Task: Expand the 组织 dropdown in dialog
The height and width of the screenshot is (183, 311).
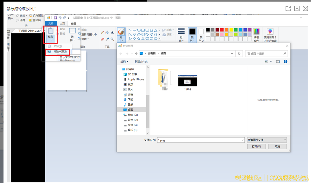Action: click(124, 61)
